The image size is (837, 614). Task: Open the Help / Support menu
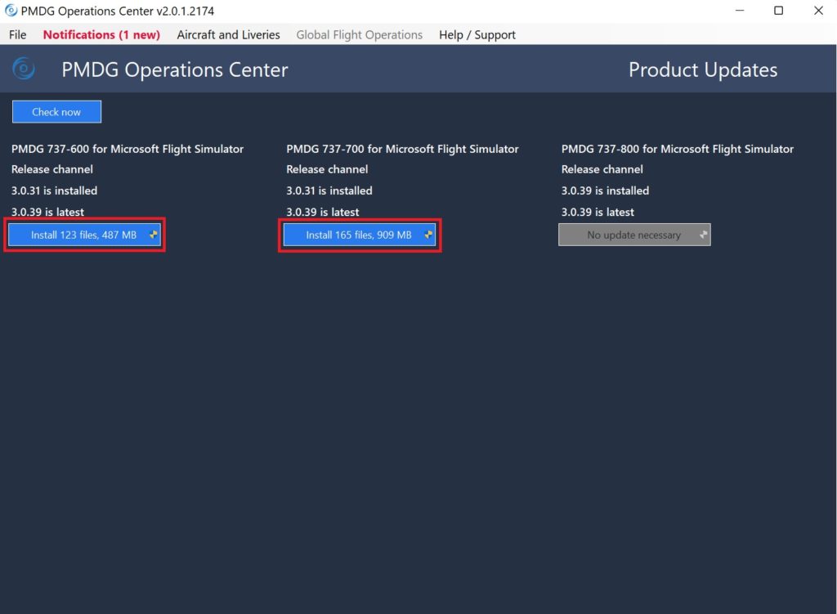pyautogui.click(x=477, y=34)
